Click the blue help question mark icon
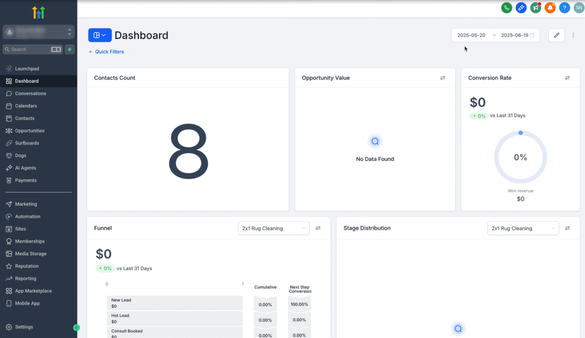Viewport: 585px width, 338px height. tap(564, 7)
